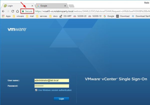Toggle Use Windows session authentication checkbox

pos(36,90)
